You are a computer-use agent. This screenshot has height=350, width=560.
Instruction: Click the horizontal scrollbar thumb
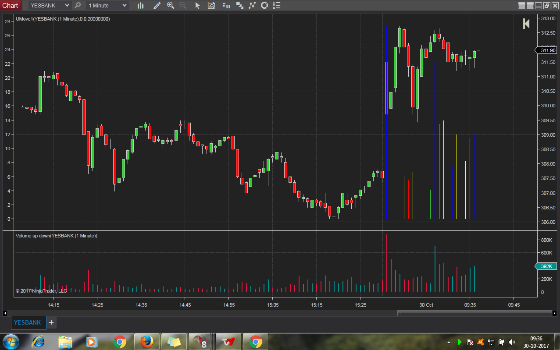474,313
